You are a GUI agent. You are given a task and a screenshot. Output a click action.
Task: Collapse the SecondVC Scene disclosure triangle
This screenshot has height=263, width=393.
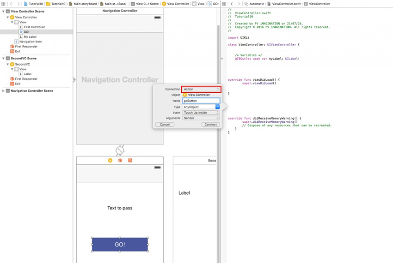(x=4, y=58)
